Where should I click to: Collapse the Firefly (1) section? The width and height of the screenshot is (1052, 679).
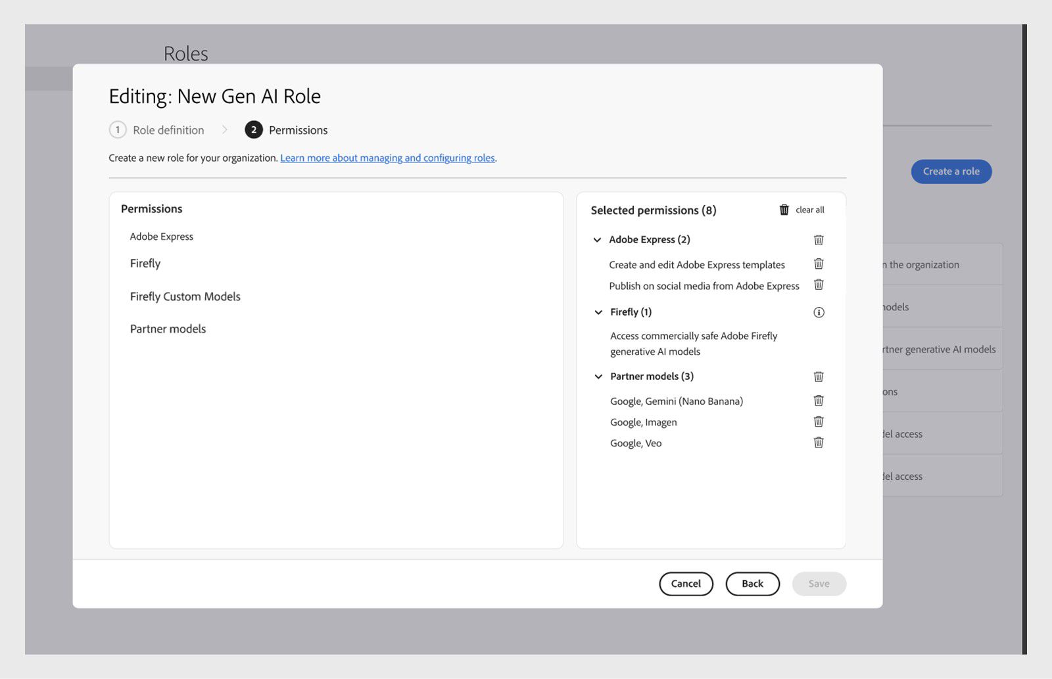point(598,312)
